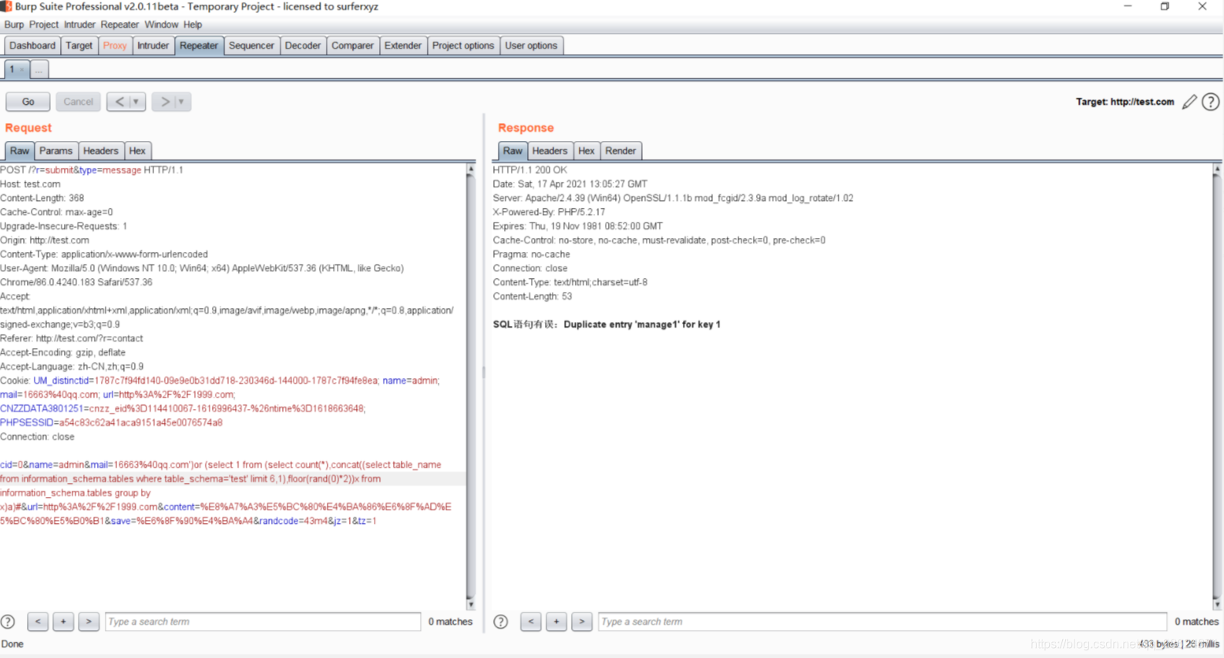Viewport: 1224px width, 658px height.
Task: Open the Project menu
Action: tap(43, 25)
